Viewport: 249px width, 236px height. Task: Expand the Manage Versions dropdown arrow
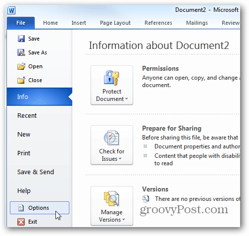(x=124, y=220)
